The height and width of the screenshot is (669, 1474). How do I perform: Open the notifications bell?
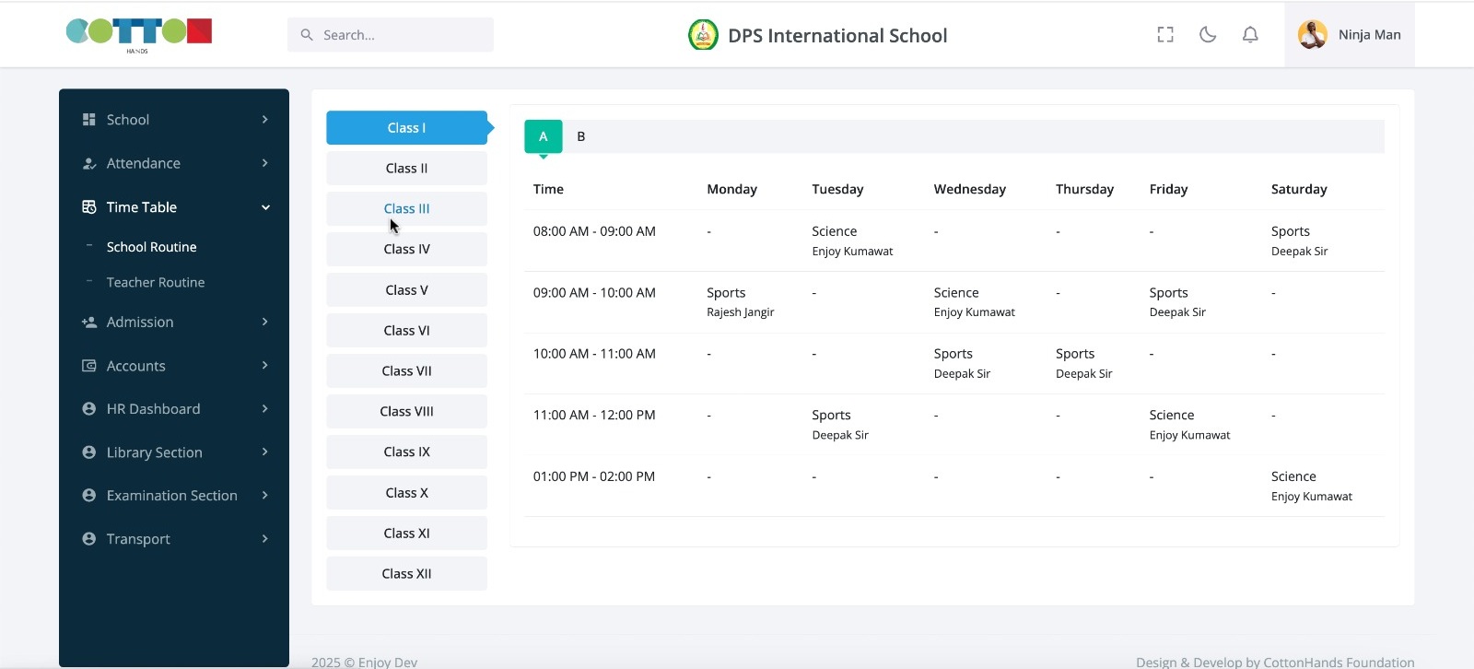(x=1250, y=35)
